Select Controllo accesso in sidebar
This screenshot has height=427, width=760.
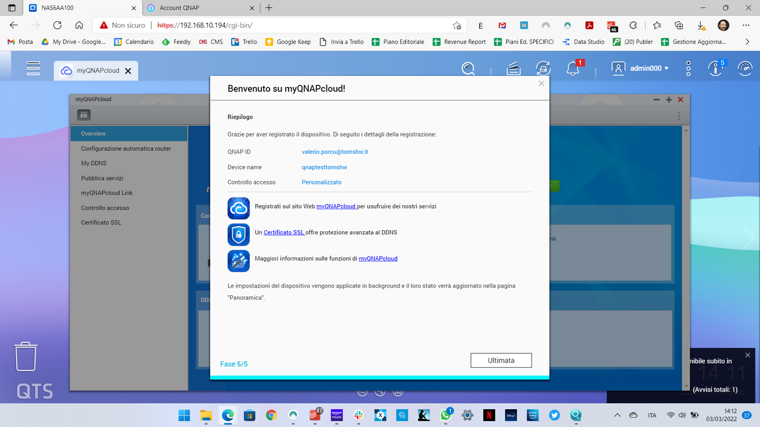click(129, 208)
